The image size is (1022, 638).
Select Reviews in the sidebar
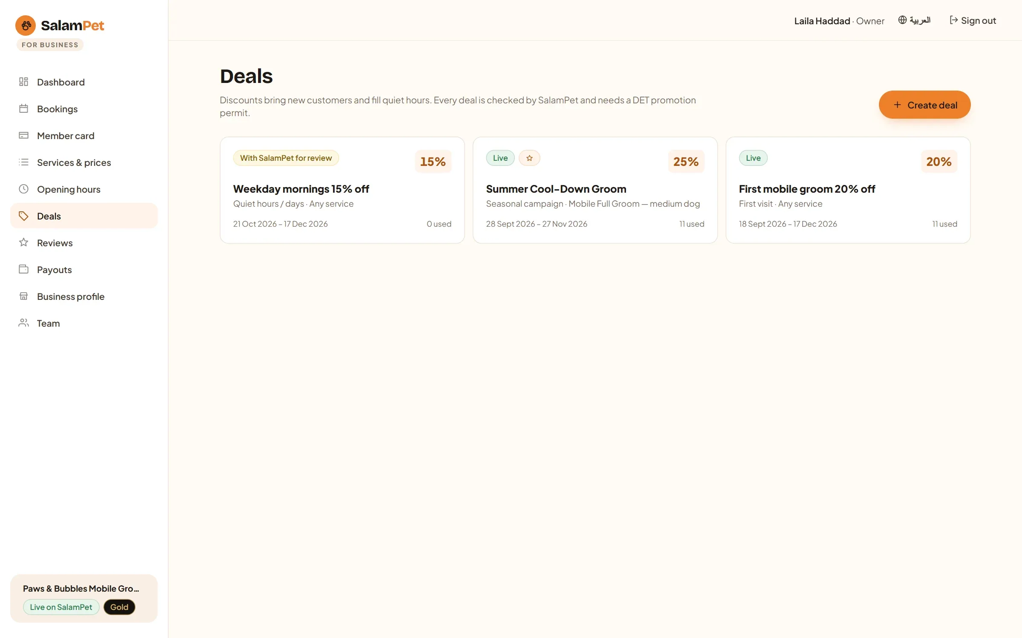coord(84,242)
